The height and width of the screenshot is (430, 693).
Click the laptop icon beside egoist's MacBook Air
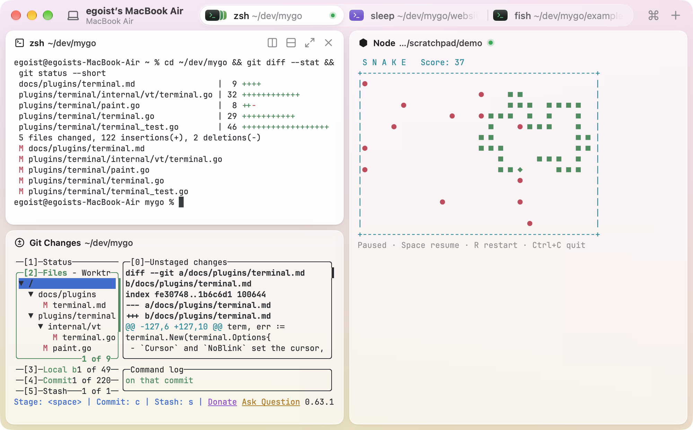coord(73,16)
